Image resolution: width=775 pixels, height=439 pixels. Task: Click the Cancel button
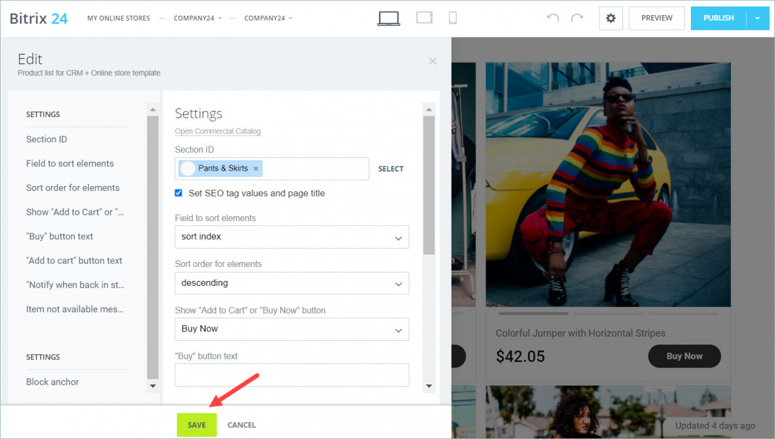(x=242, y=425)
